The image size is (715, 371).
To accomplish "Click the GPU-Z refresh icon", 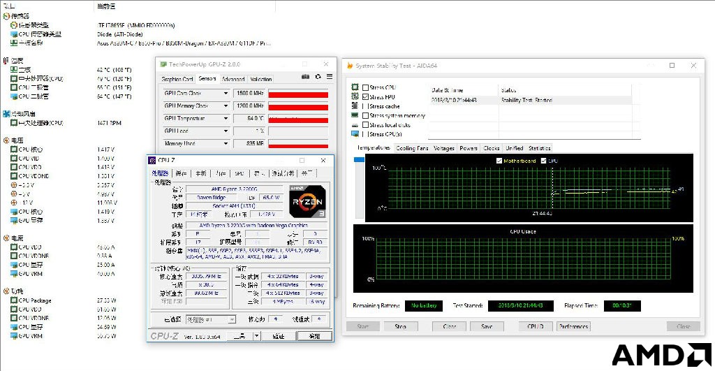I will point(318,77).
